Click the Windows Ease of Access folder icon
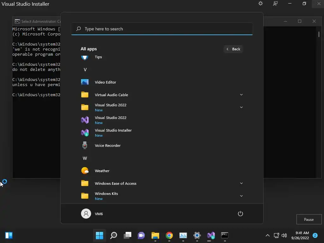This screenshot has height=243, width=324. pos(85,183)
